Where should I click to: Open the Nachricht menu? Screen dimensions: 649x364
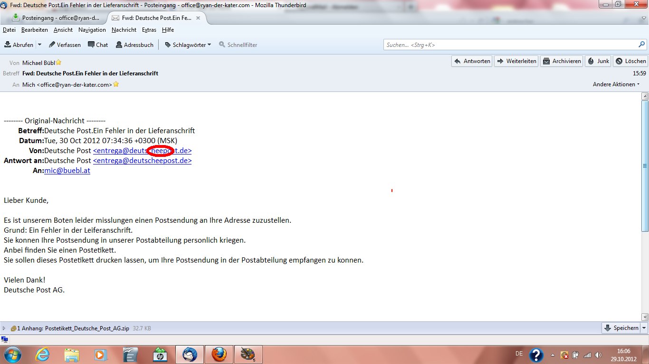tap(124, 29)
